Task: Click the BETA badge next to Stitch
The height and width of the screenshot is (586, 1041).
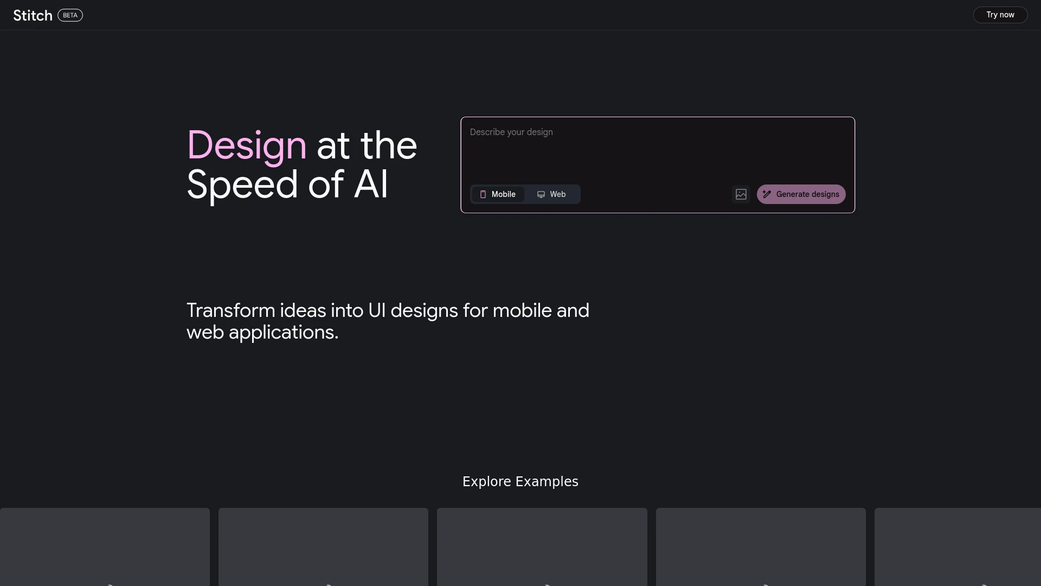Action: (69, 15)
